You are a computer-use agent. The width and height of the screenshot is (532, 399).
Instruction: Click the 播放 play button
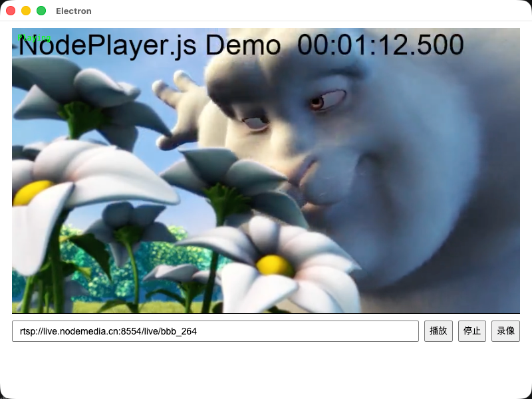coord(438,331)
